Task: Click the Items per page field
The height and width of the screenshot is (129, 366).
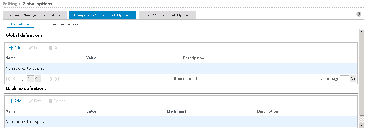Action: (x=344, y=79)
